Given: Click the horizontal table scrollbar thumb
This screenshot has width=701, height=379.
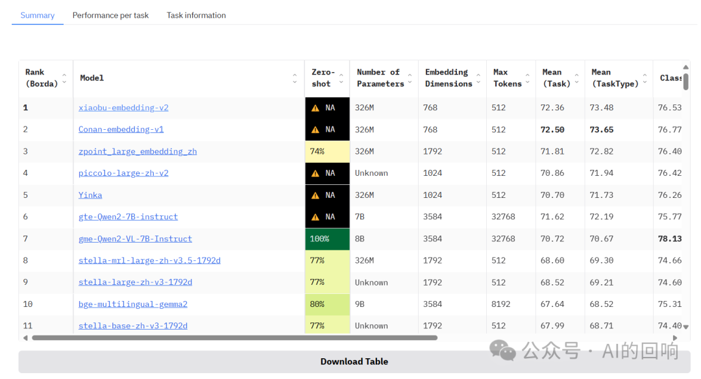Looking at the screenshot, I should [235, 338].
